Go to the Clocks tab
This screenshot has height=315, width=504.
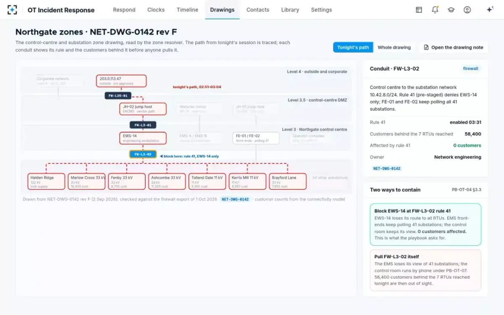point(156,10)
